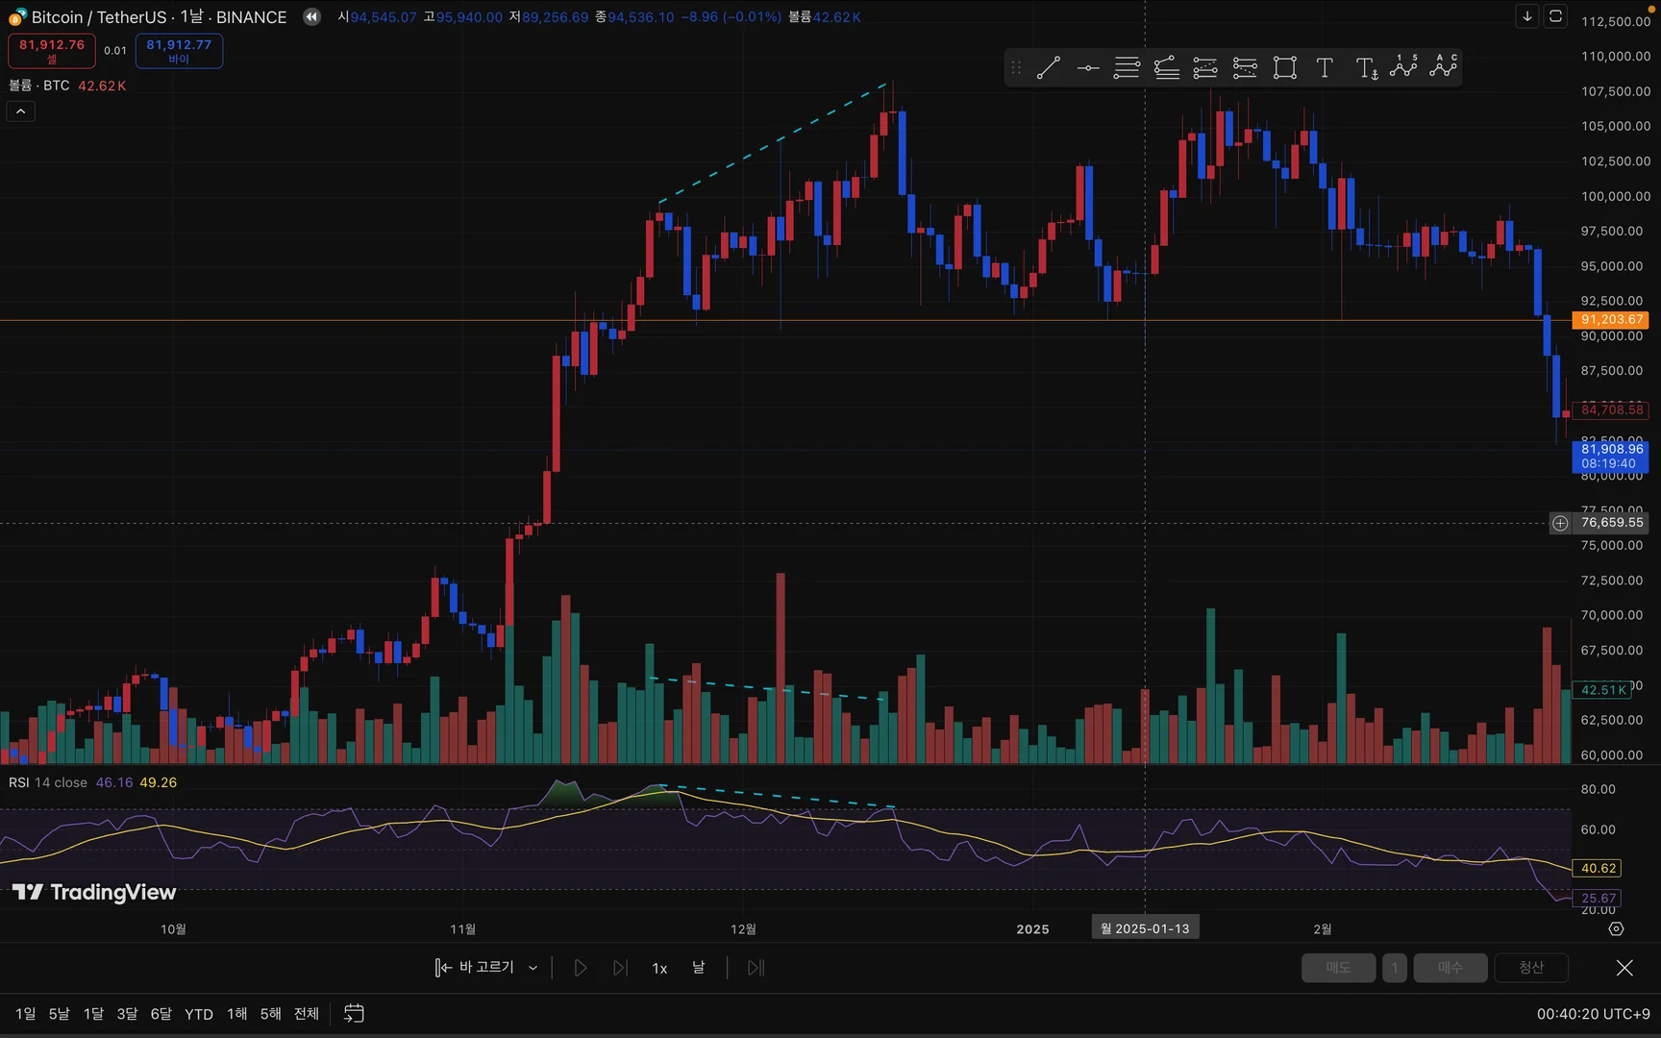
Task: Click the 00:40:20 UTC+9 timezone clock
Action: point(1593,1014)
